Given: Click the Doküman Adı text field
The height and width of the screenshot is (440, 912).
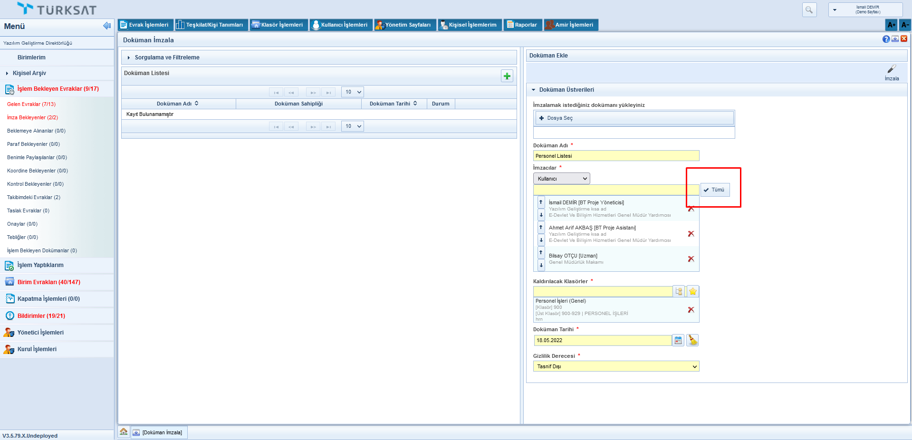Looking at the screenshot, I should tap(616, 156).
